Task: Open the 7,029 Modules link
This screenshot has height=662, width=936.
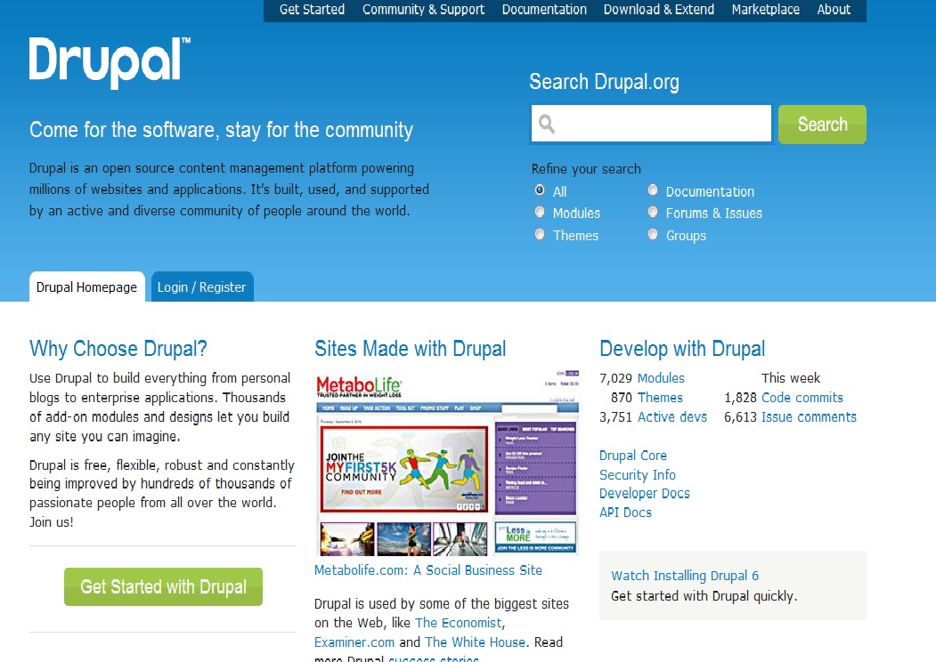Action: [x=661, y=378]
